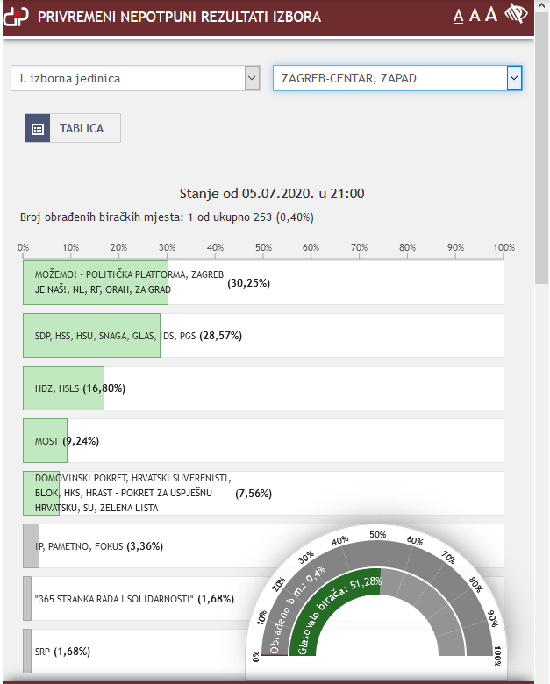Expand the ZAGREB-CENTAR, ZAPAD dropdown arrow
This screenshot has height=684, width=550.
click(514, 78)
